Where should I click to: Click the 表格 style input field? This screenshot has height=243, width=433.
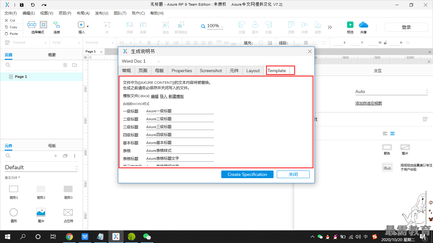[x=180, y=151]
